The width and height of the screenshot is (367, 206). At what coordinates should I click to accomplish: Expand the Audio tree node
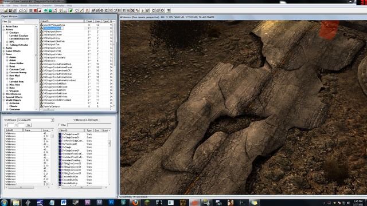click(4, 48)
